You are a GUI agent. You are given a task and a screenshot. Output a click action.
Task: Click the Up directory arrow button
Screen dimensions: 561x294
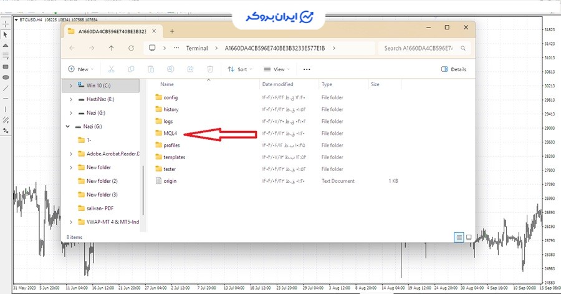point(111,48)
